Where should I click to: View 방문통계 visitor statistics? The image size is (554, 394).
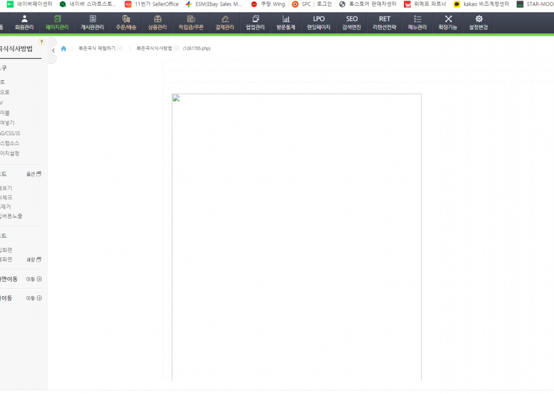[x=286, y=23]
